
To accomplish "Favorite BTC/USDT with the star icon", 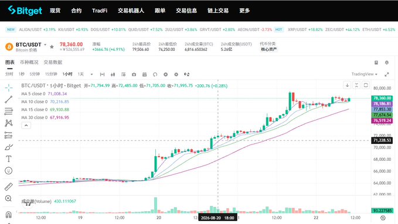I will 52,47.
